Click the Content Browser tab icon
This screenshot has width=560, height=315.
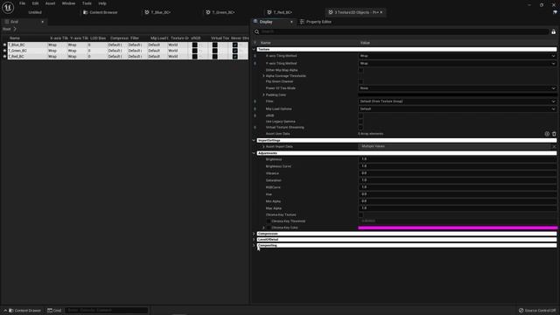point(86,12)
